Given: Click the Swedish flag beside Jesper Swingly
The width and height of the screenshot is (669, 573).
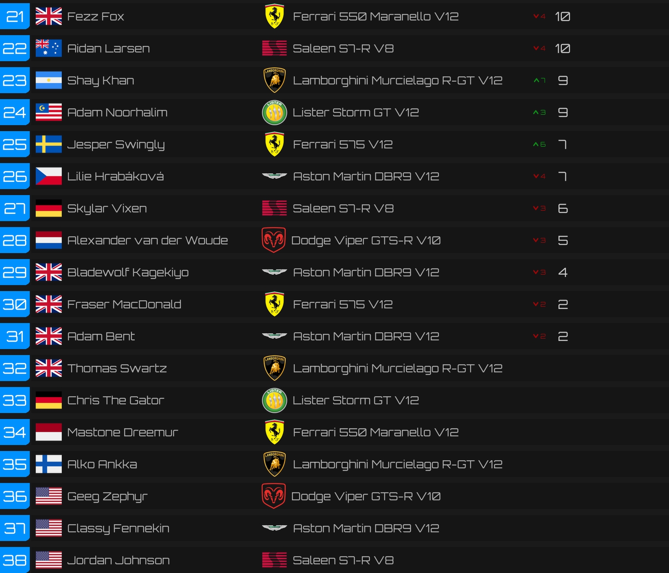Looking at the screenshot, I should pyautogui.click(x=49, y=144).
